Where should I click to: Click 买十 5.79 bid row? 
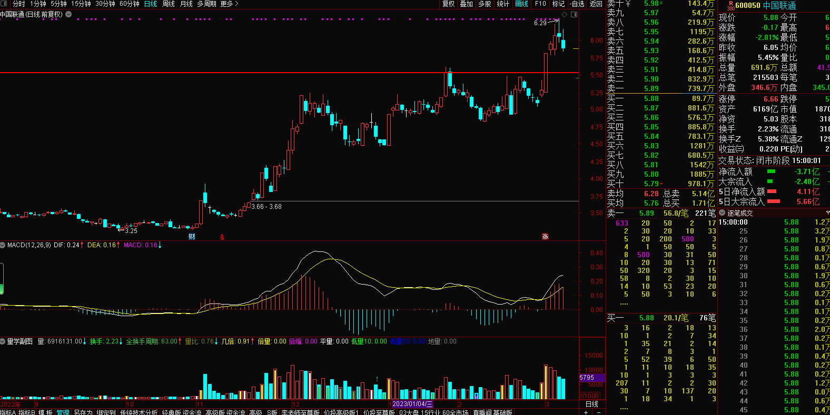tap(661, 184)
